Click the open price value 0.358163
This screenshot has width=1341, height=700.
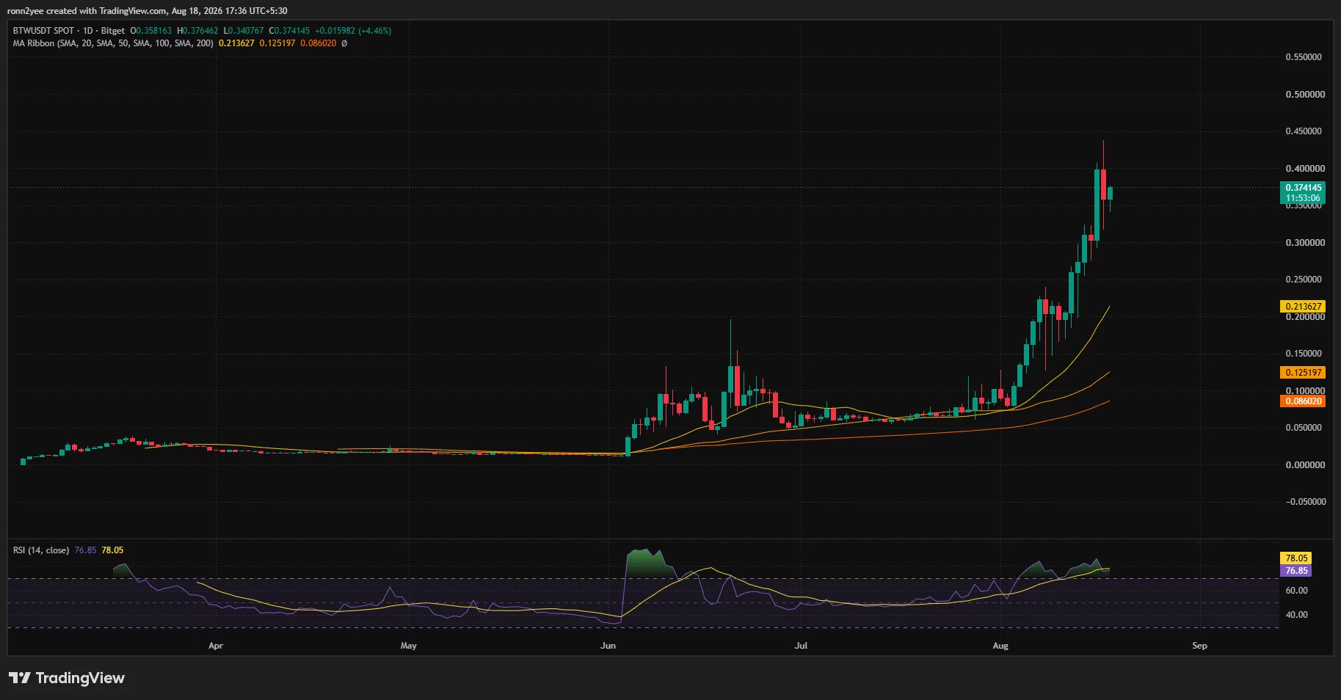point(153,31)
